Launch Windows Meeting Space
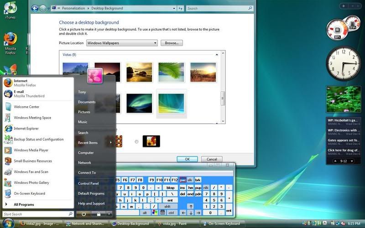Viewport: 365px width, 228px height. tap(38, 118)
